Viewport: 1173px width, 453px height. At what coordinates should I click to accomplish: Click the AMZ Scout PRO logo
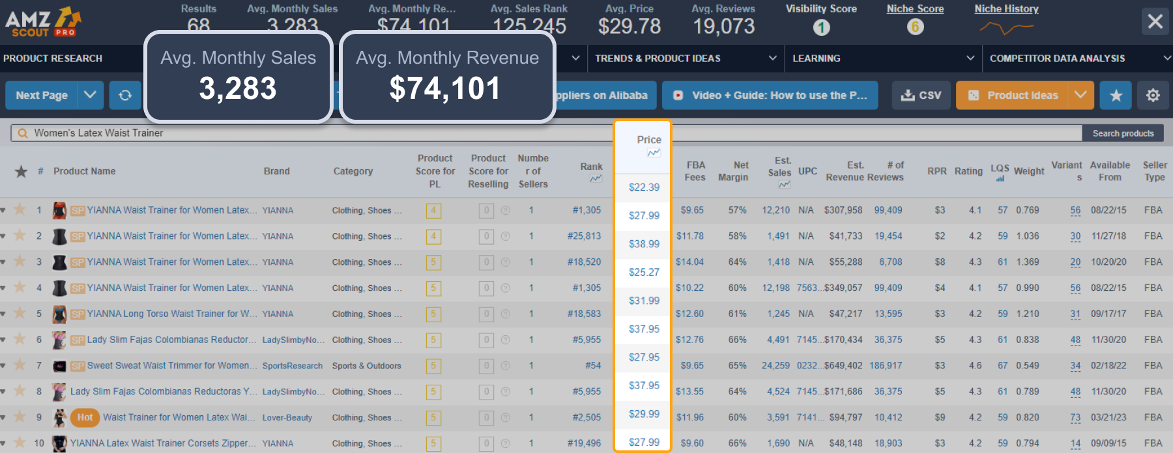click(x=43, y=21)
